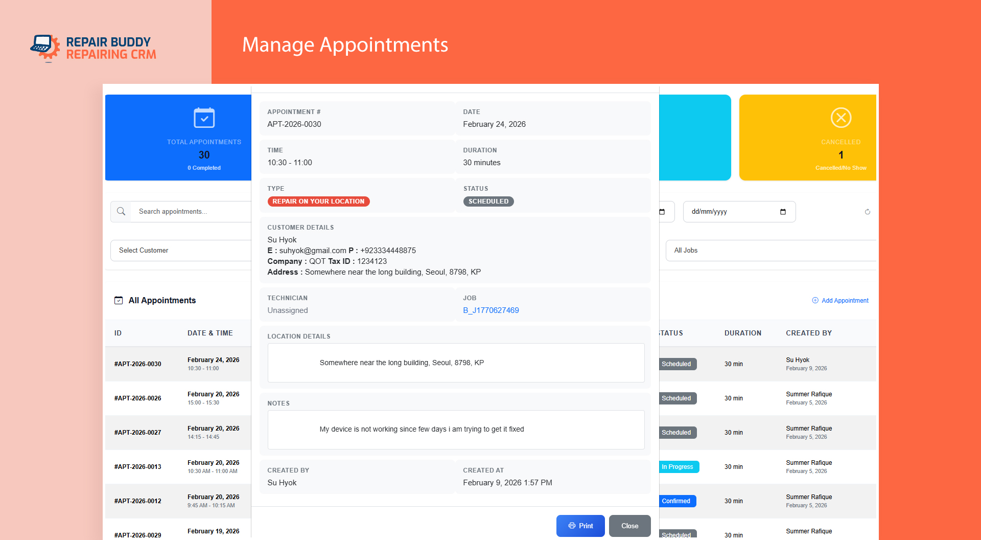
Task: Click the phone number +923334448875
Action: (x=388, y=251)
